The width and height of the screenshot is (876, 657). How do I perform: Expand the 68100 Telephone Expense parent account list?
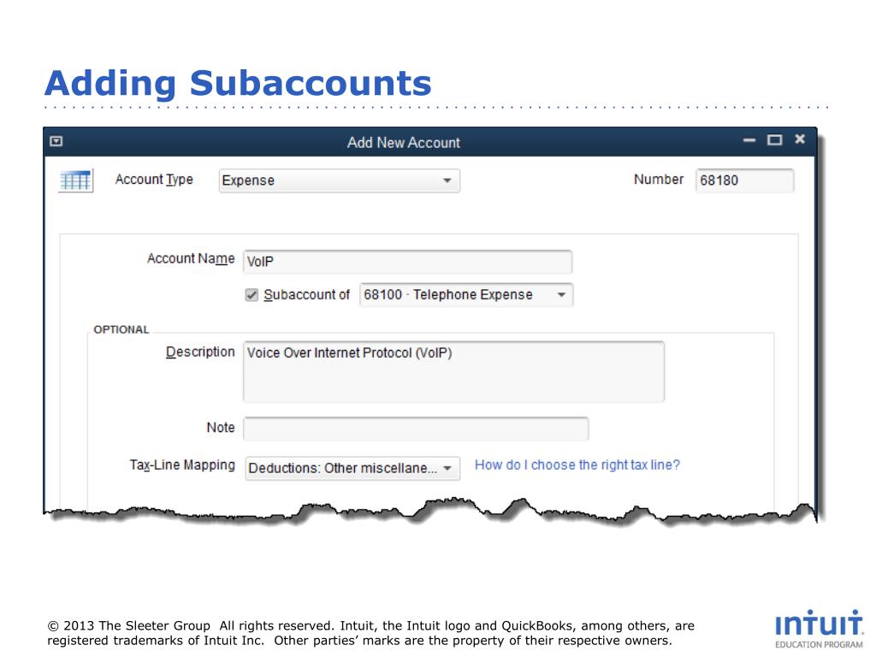(x=466, y=294)
